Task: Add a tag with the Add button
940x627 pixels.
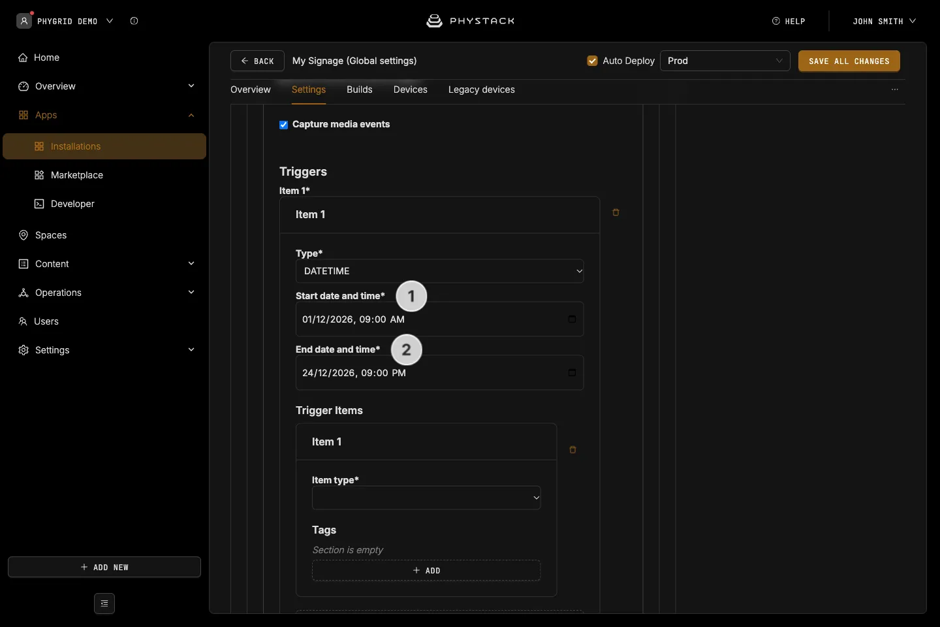Action: 426,570
